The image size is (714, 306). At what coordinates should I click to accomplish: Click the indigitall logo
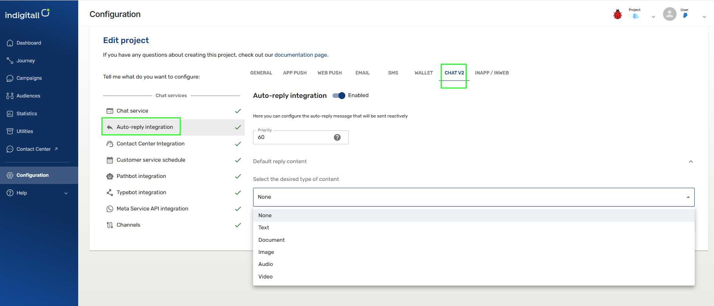[27, 14]
